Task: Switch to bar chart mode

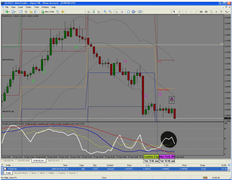Action: pyautogui.click(x=89, y=11)
